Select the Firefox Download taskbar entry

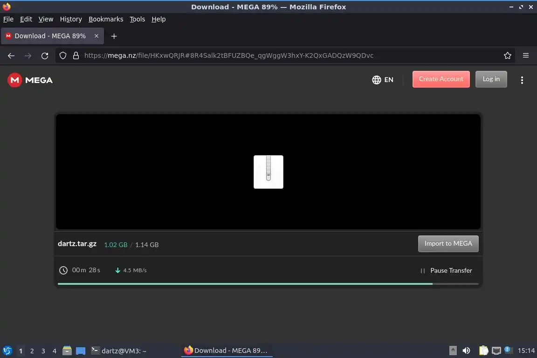click(227, 351)
